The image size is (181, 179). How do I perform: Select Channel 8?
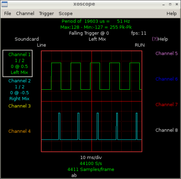point(167,130)
